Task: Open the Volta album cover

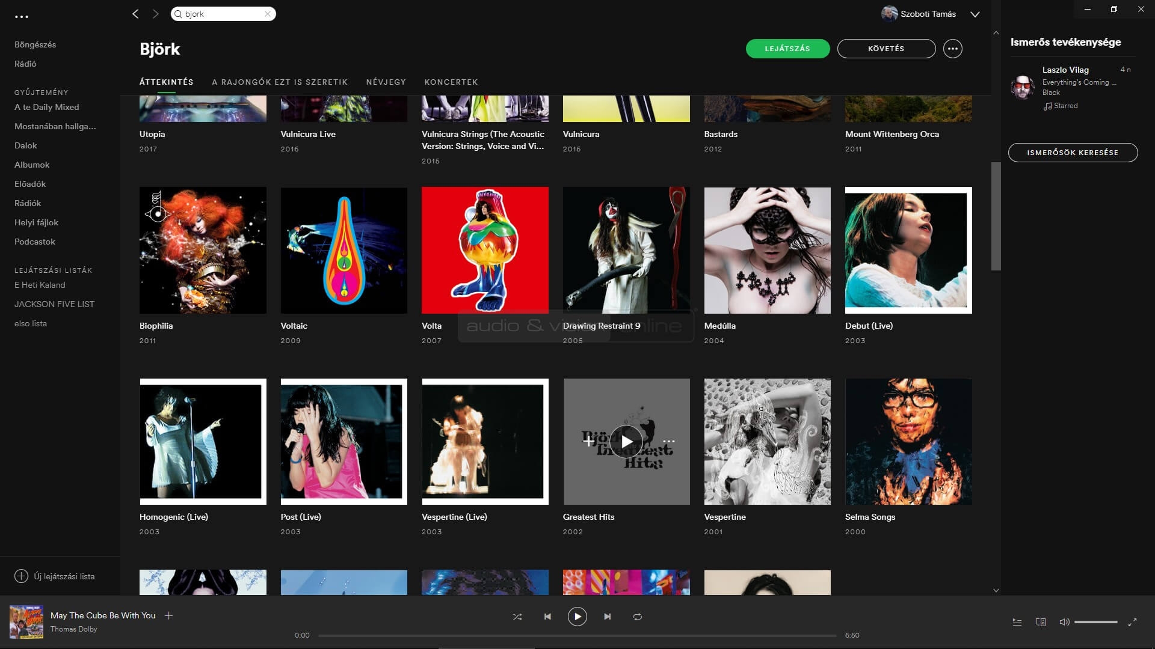Action: (485, 250)
